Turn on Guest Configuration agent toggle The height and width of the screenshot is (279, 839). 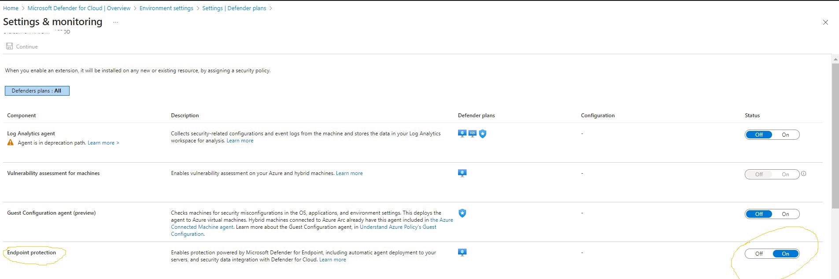(785, 214)
